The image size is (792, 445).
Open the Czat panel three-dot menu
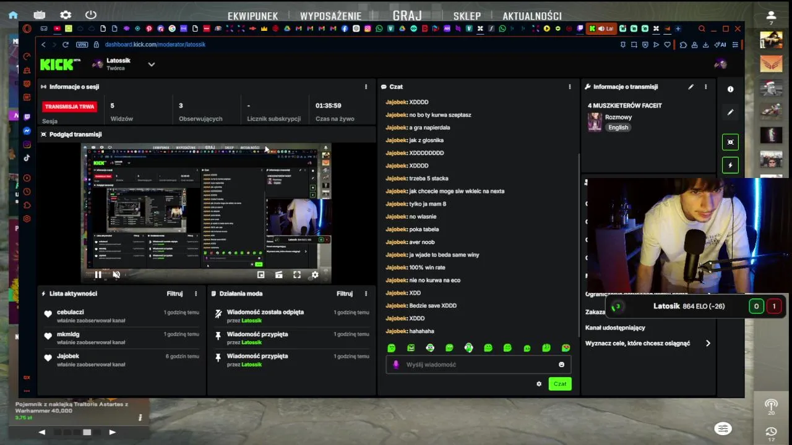(570, 87)
